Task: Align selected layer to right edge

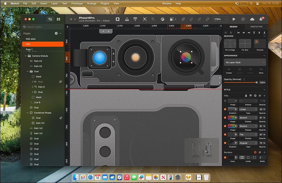Action: click(x=249, y=33)
